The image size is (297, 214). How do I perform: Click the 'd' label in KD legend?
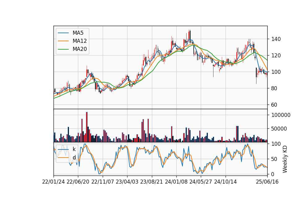click(74, 158)
